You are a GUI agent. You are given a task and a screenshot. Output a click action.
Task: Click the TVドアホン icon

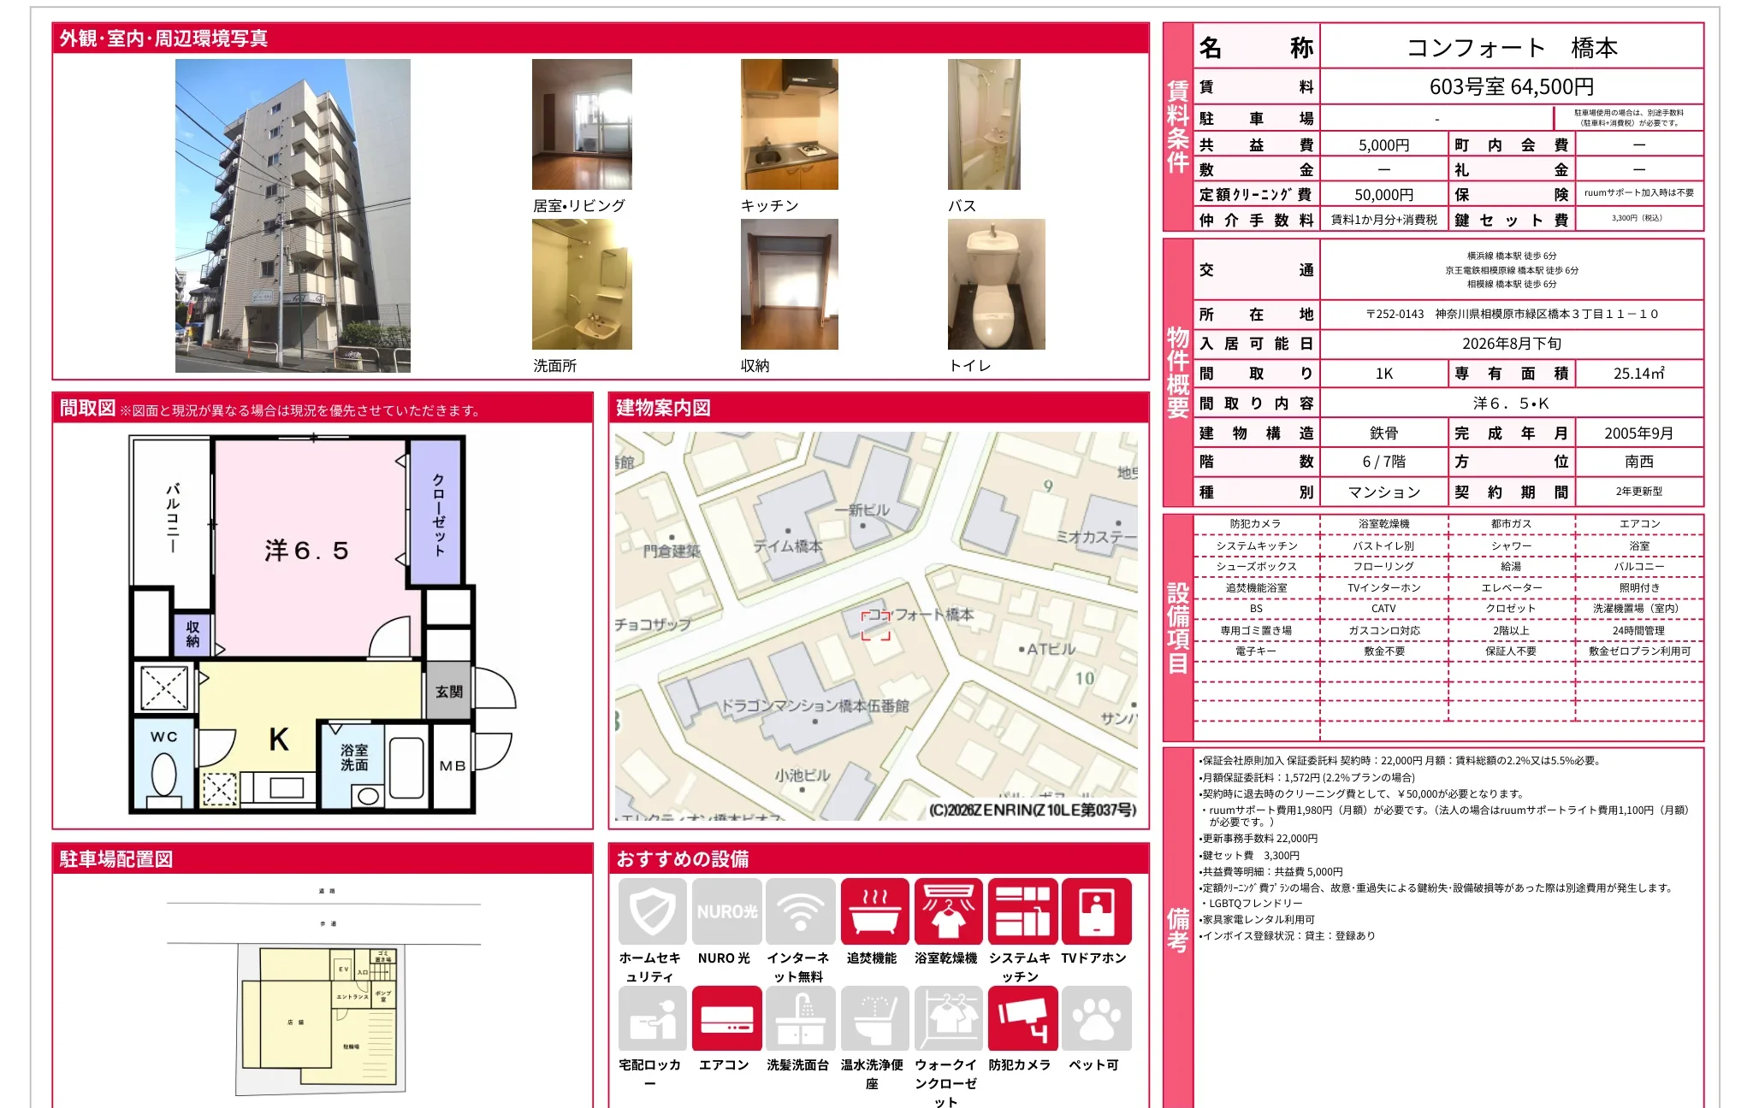click(x=1096, y=911)
